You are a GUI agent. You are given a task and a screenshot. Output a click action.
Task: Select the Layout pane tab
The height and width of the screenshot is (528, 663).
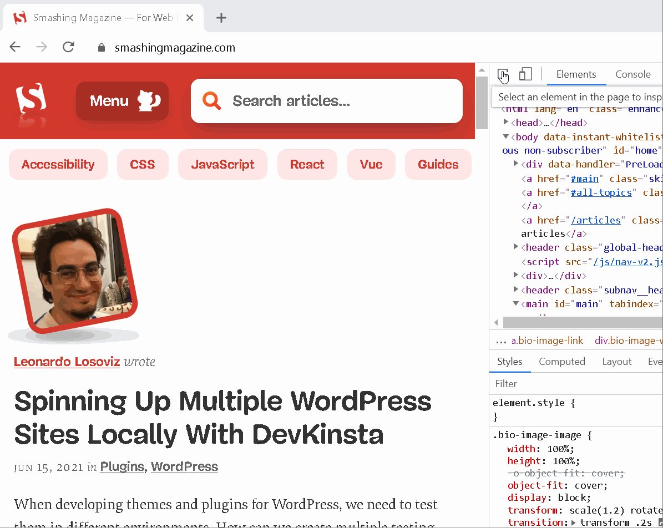(617, 362)
